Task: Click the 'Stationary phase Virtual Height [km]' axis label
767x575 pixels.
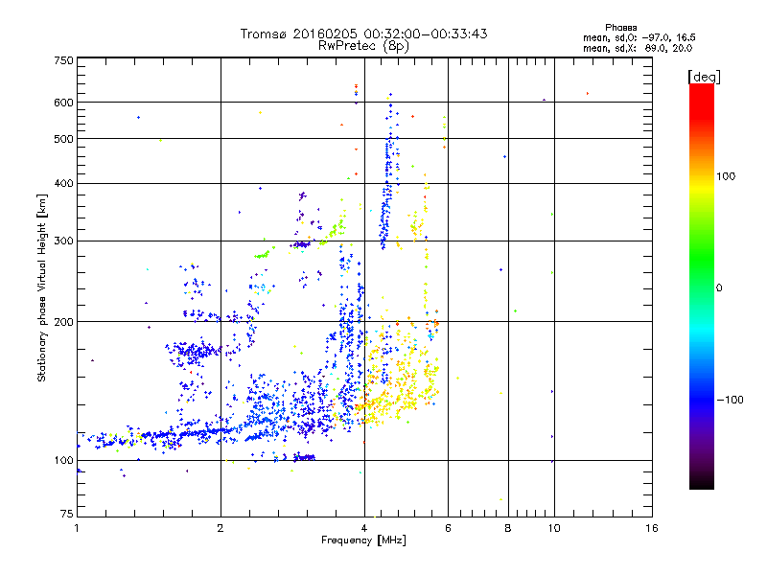Action: (42, 288)
